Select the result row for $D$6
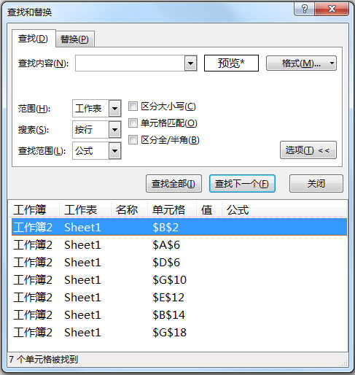The image size is (355, 375). point(179,262)
